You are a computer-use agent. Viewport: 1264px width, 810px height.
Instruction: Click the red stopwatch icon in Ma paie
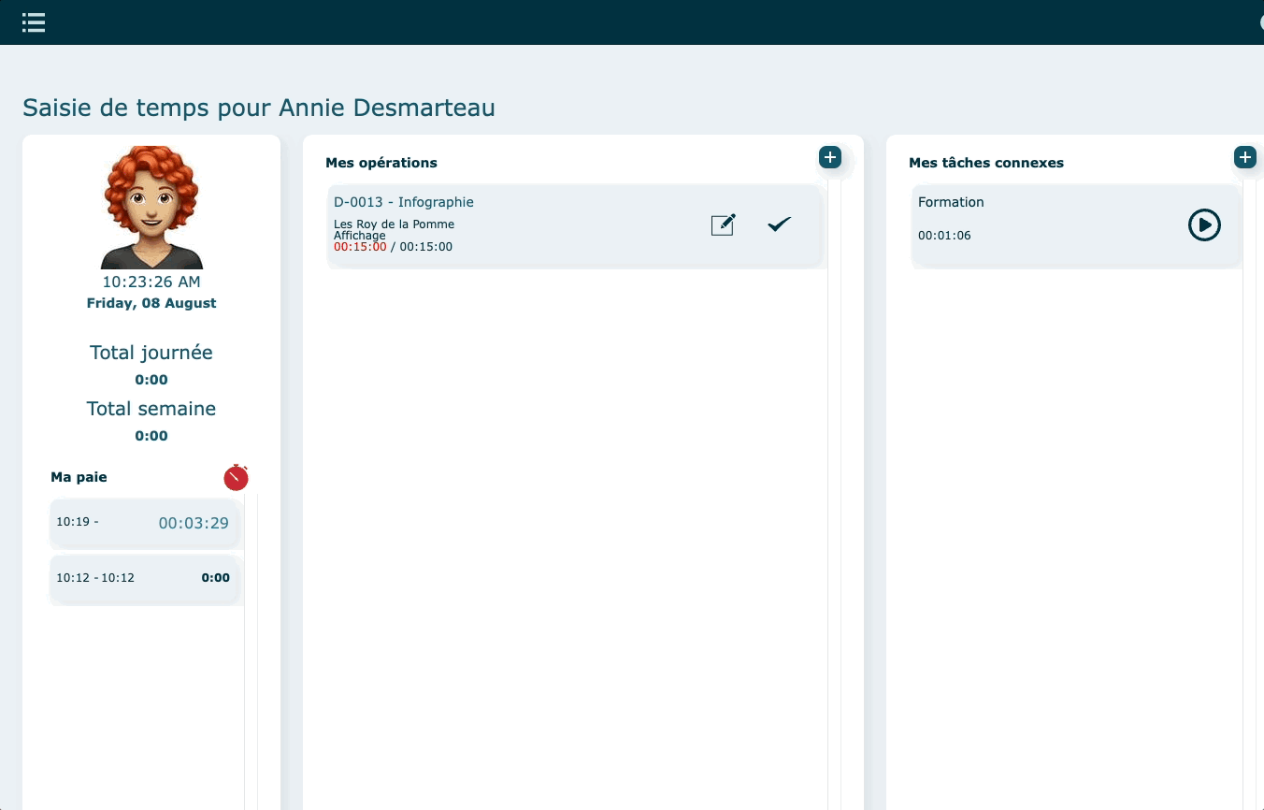pos(236,477)
